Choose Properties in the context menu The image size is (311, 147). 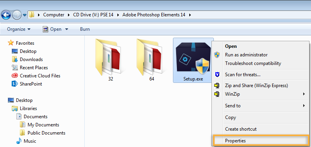[x=260, y=141]
